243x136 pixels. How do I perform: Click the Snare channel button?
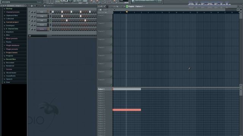coord(42,25)
